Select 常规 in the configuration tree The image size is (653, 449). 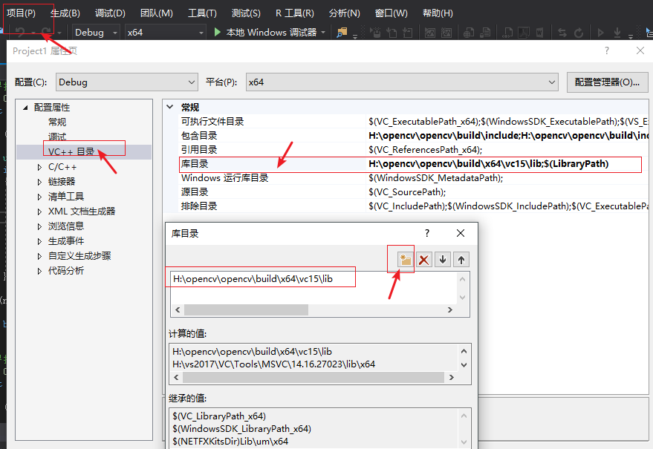(x=57, y=122)
